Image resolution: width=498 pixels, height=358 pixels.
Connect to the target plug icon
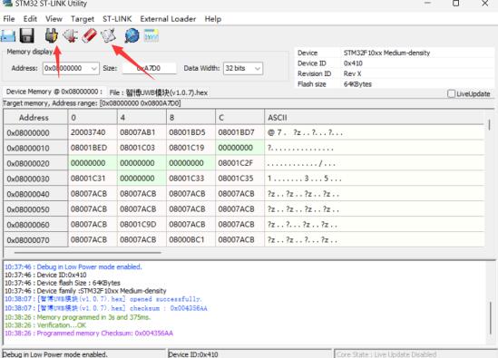pyautogui.click(x=52, y=35)
